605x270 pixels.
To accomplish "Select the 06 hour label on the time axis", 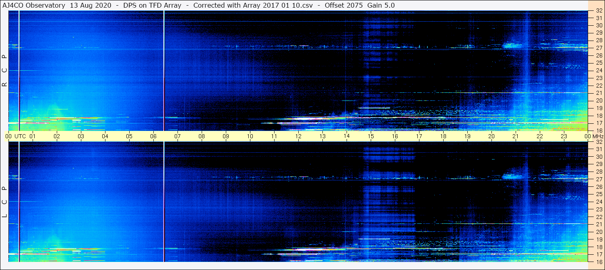I will [x=153, y=136].
